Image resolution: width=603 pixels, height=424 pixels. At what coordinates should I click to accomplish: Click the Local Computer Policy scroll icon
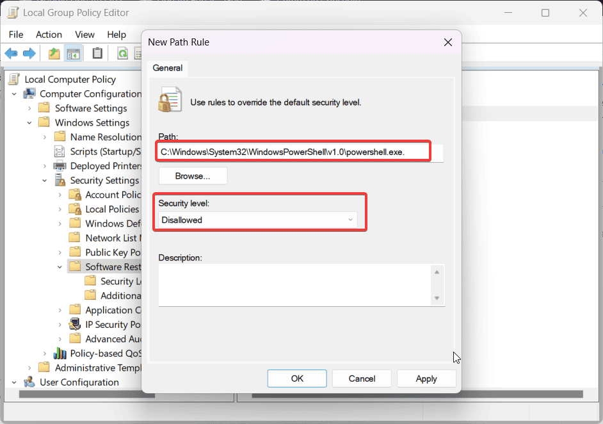(x=14, y=79)
